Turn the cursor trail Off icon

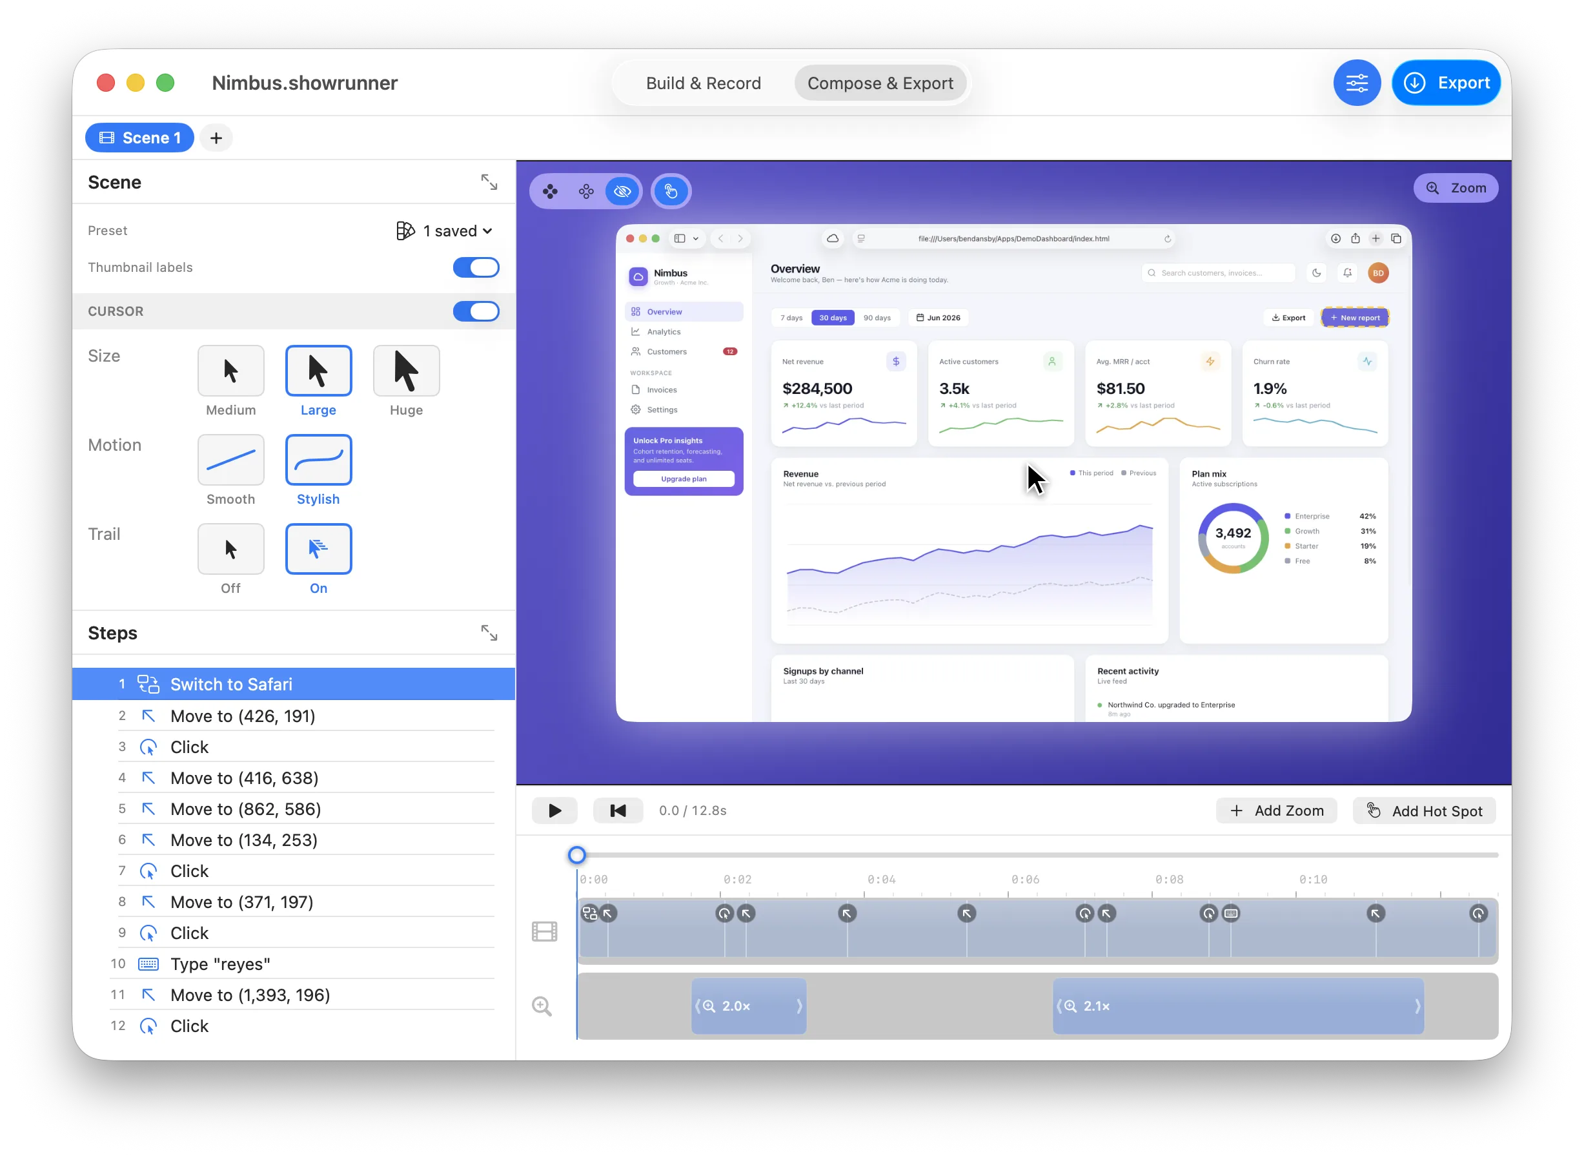click(x=231, y=548)
